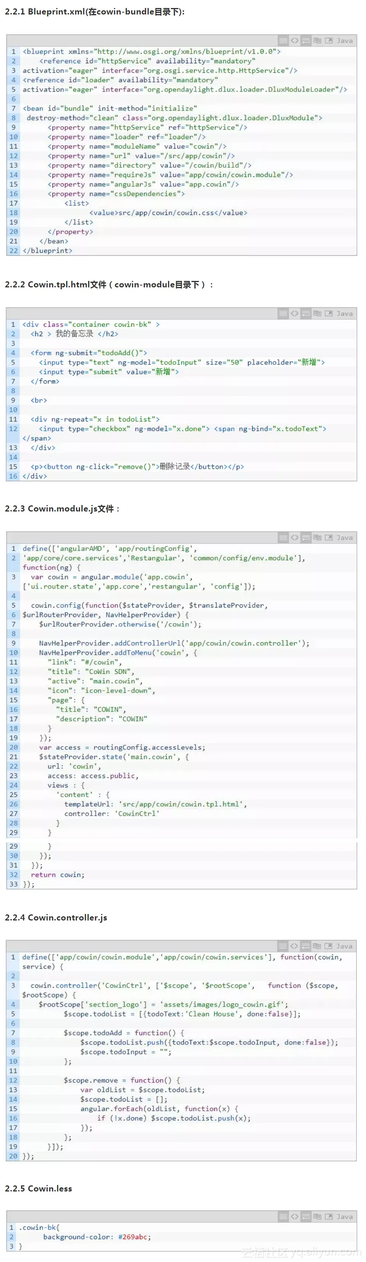Toggle line wrap in Cowin.module.js block
The width and height of the screenshot is (366, 1262).
[x=306, y=537]
